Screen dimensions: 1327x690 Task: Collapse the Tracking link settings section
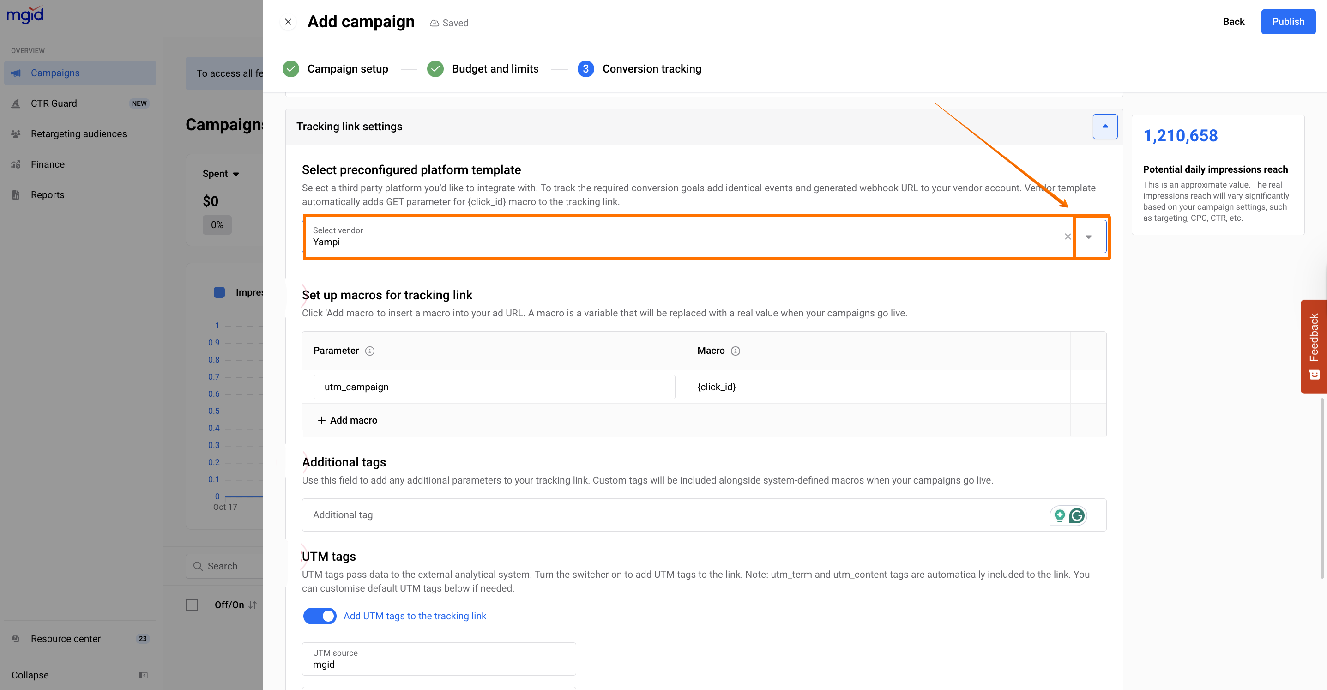[x=1104, y=126]
